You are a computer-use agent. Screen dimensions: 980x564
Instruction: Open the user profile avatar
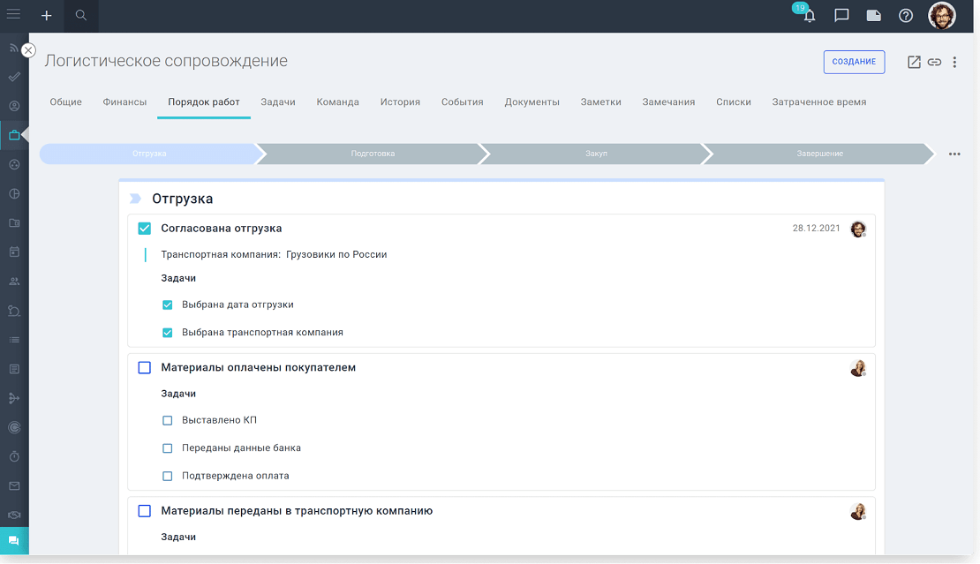[x=942, y=16]
